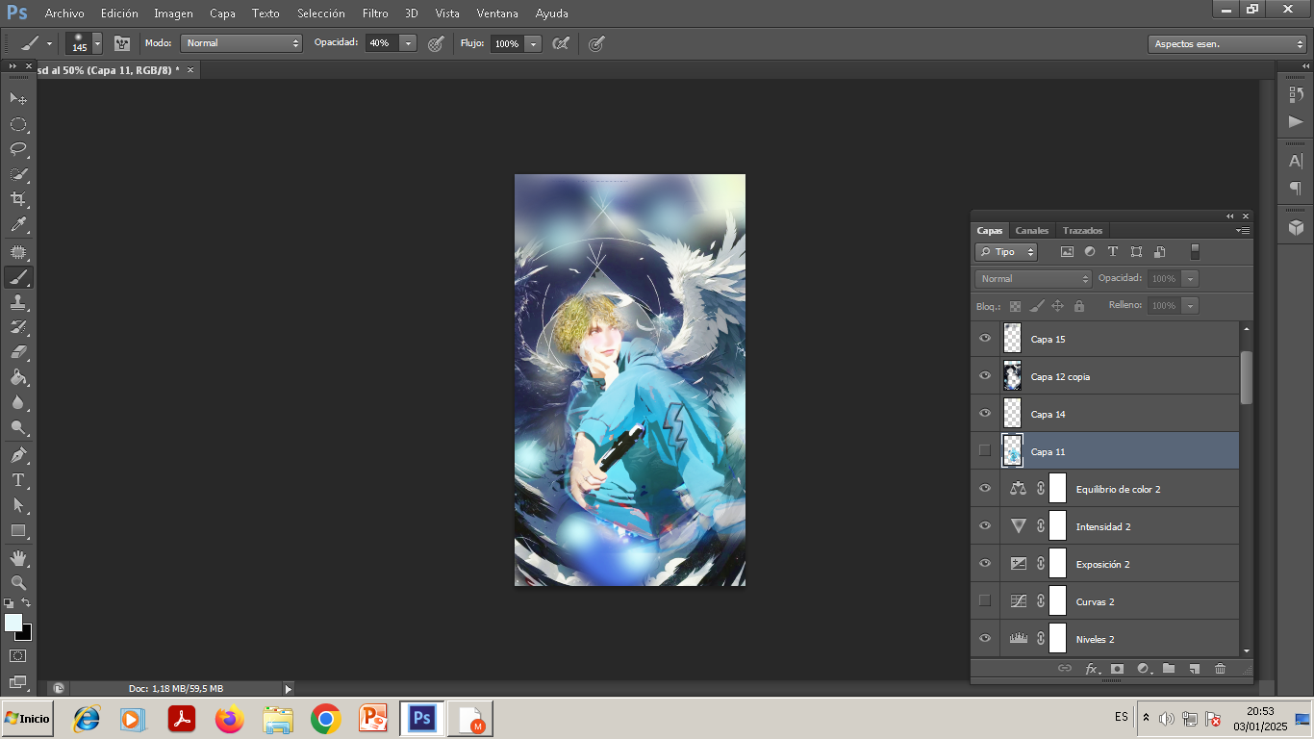Delete the selected layer
The image size is (1314, 739).
coord(1220,669)
